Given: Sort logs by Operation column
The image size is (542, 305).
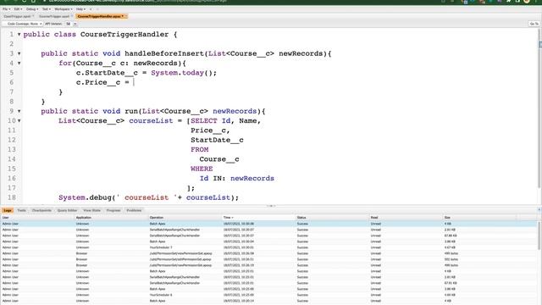Looking at the screenshot, I should click(185, 218).
